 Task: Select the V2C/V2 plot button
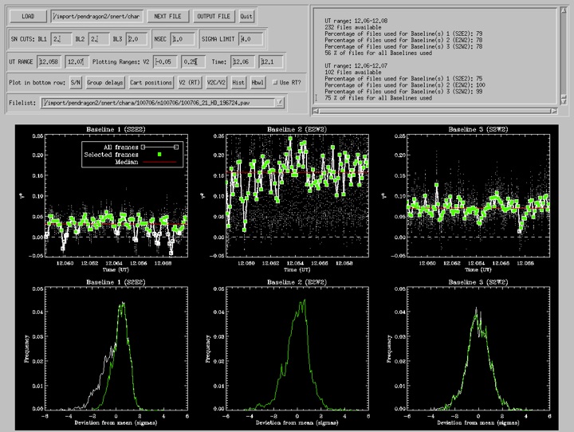216,82
